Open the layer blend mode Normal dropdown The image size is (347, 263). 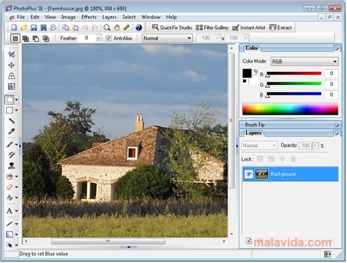click(x=259, y=146)
